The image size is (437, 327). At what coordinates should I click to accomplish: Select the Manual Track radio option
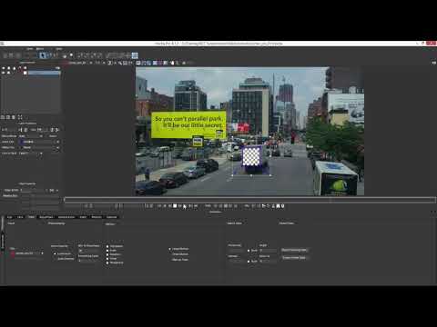pos(170,260)
